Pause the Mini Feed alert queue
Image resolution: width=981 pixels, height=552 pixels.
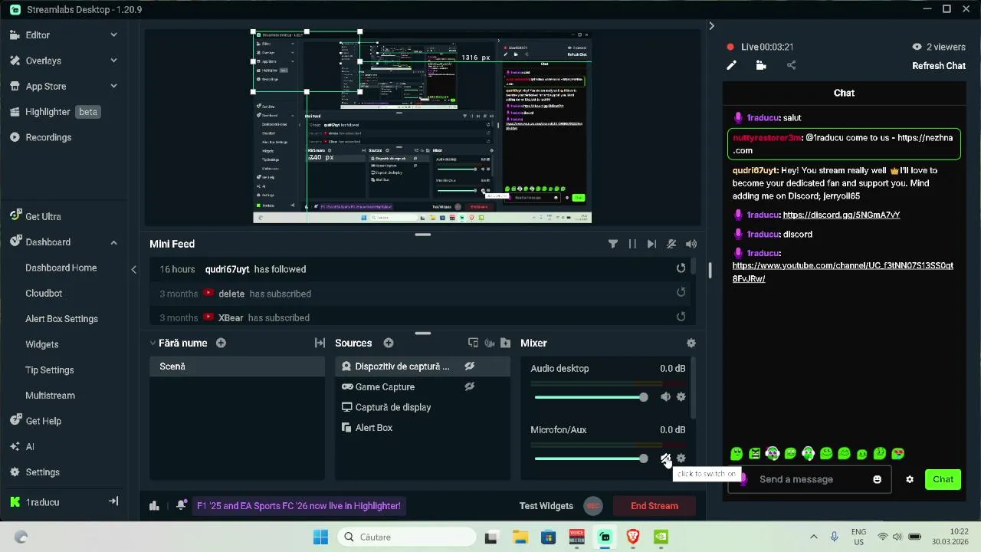pyautogui.click(x=632, y=244)
